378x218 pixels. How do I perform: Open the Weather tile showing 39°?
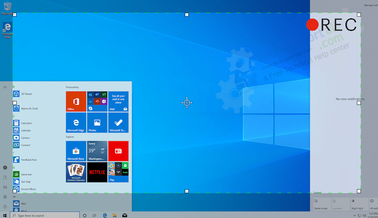pos(97,151)
